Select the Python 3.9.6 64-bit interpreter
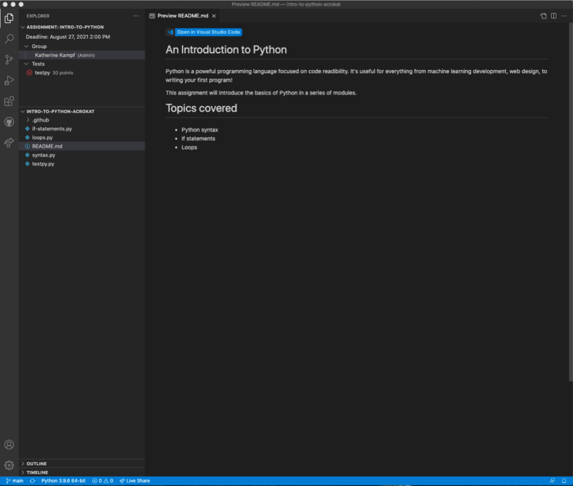This screenshot has height=486, width=573. (63, 480)
